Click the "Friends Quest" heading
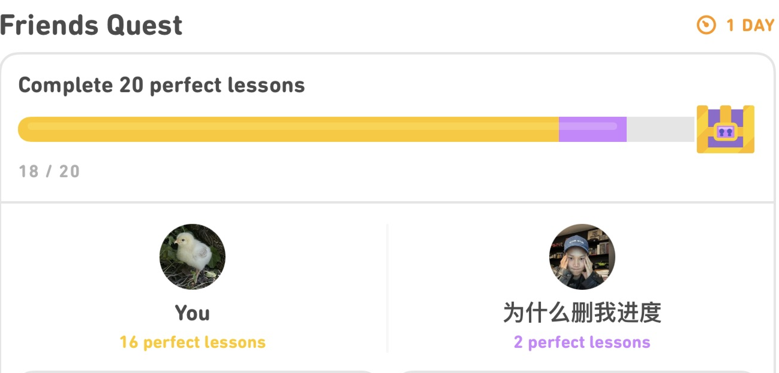The image size is (779, 373). tap(91, 25)
